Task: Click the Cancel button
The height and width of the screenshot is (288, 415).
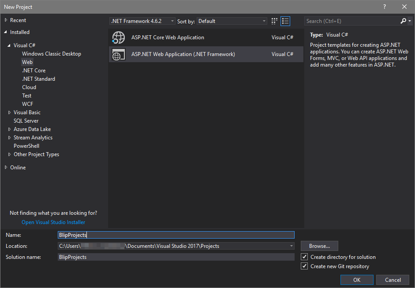Action: point(393,280)
